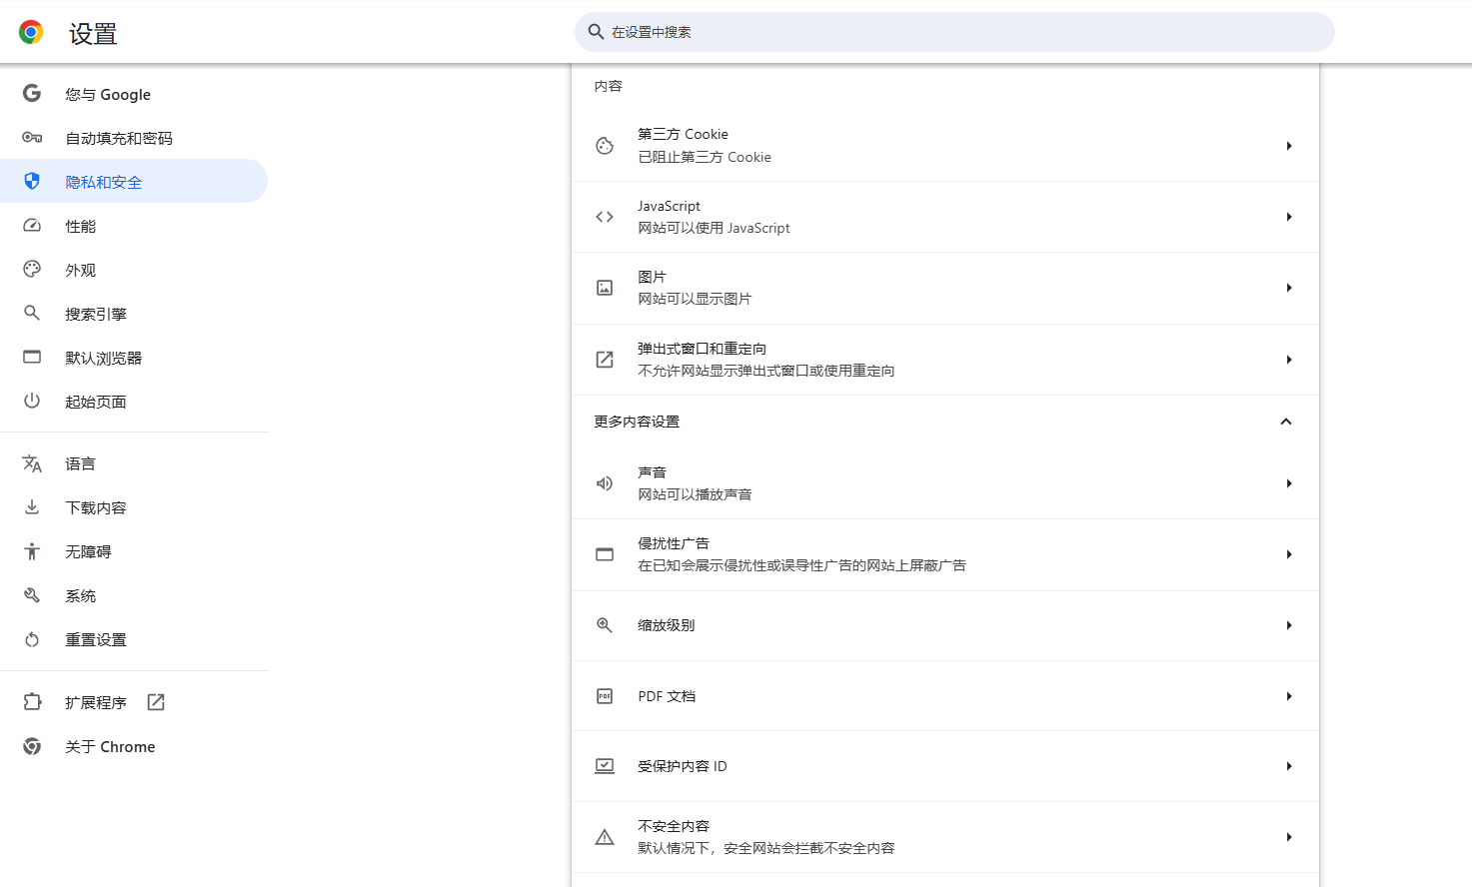Click the 内容 section heading

(609, 86)
